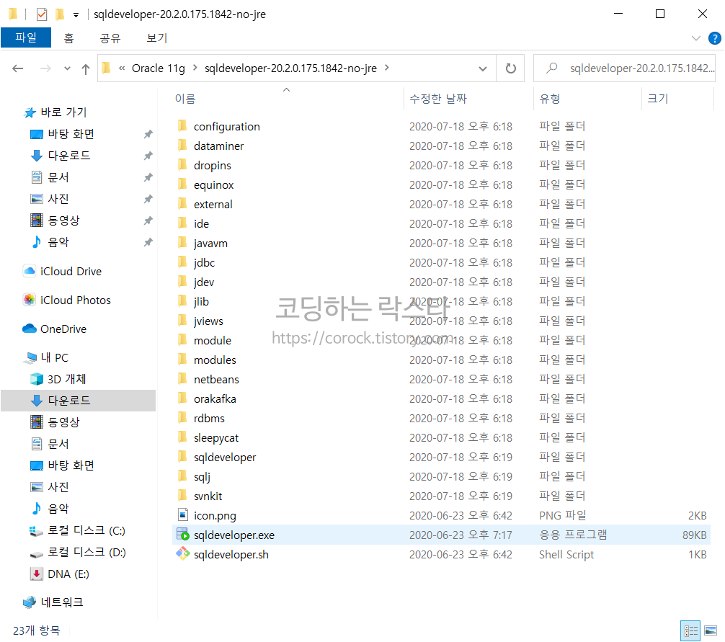Open pinned 문서 under quick access
This screenshot has width=725, height=642.
(58, 177)
